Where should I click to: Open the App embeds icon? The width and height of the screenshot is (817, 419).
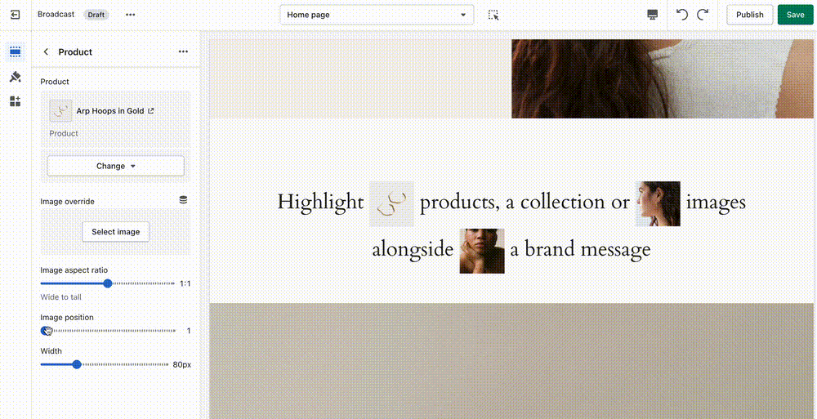(15, 101)
